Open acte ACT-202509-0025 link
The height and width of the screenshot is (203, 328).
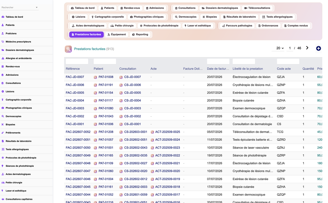168,132
